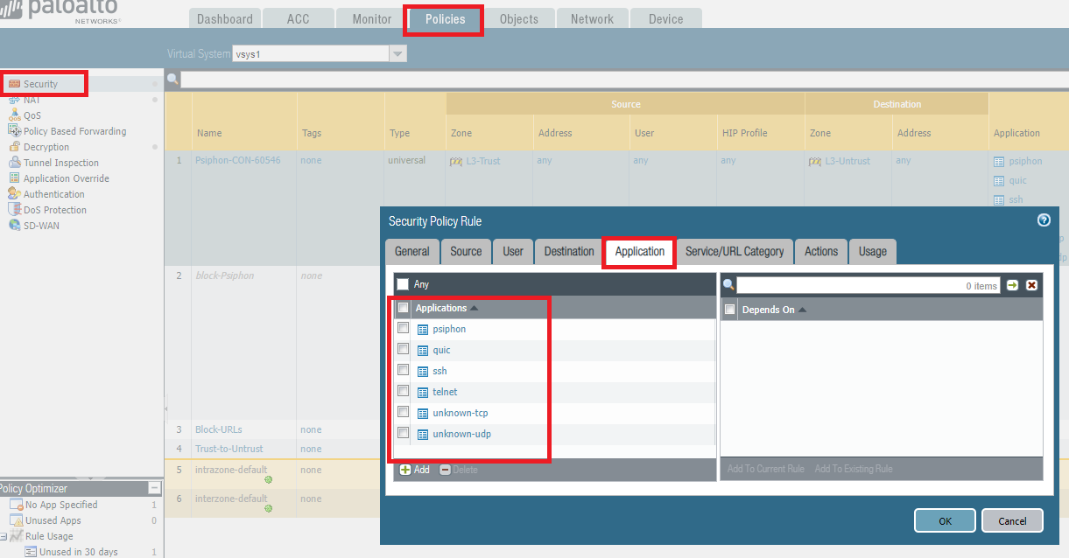Click the ssh application icon in dialog
The height and width of the screenshot is (558, 1069).
pyautogui.click(x=423, y=372)
